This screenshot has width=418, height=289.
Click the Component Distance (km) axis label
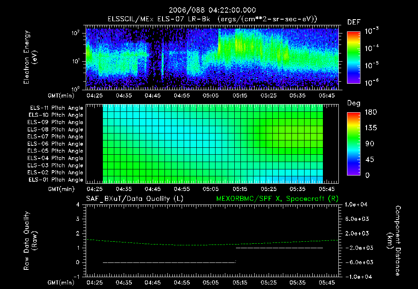tap(394, 240)
